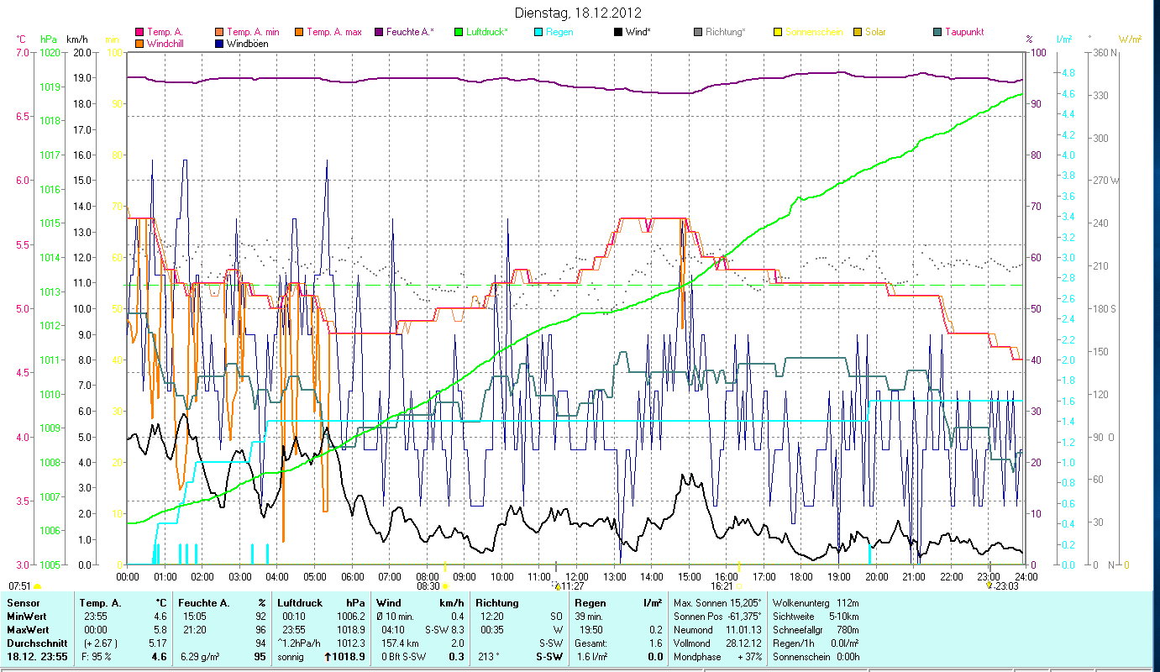This screenshot has height=672, width=1160.
Task: Click the Luftdruck* legend label
Action: tap(487, 33)
